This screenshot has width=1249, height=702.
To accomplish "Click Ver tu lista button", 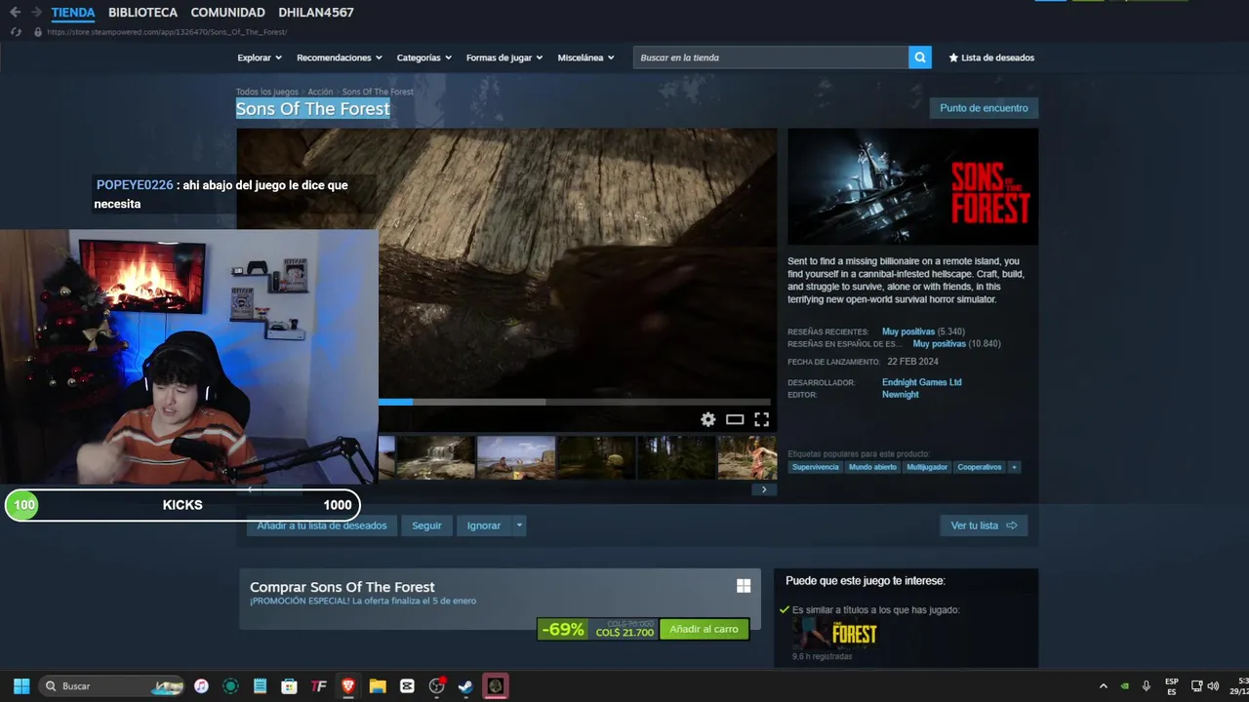I will click(984, 526).
